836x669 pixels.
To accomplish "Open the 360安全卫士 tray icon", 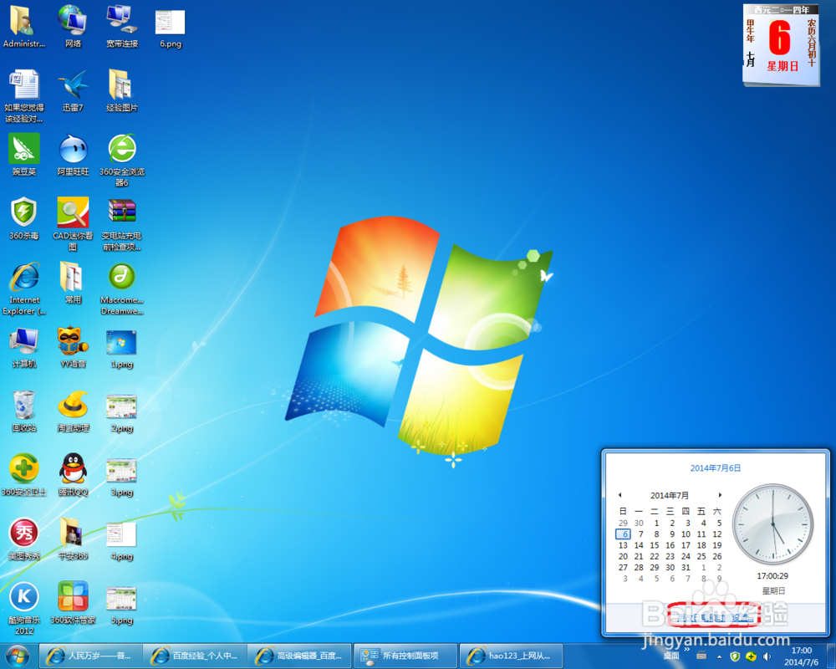I will click(x=751, y=656).
